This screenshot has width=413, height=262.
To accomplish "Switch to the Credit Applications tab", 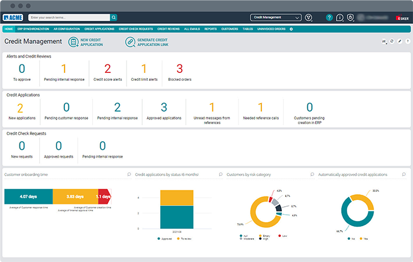I will (x=99, y=28).
